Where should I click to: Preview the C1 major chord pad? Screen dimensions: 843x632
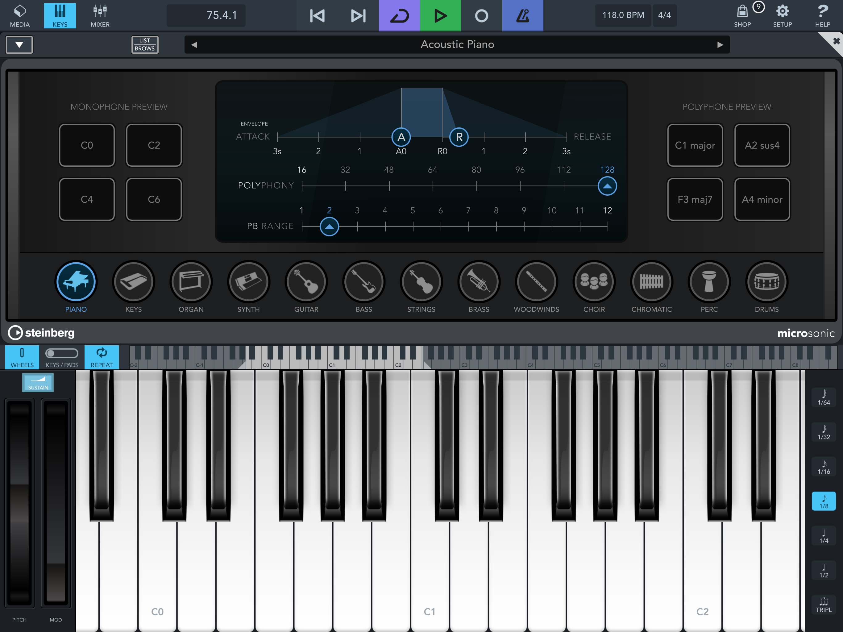(695, 145)
